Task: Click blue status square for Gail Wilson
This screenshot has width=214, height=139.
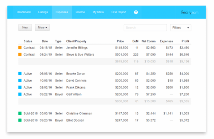Action: click(20, 94)
